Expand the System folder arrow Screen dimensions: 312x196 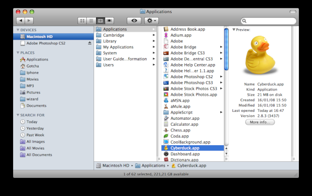tap(154, 53)
